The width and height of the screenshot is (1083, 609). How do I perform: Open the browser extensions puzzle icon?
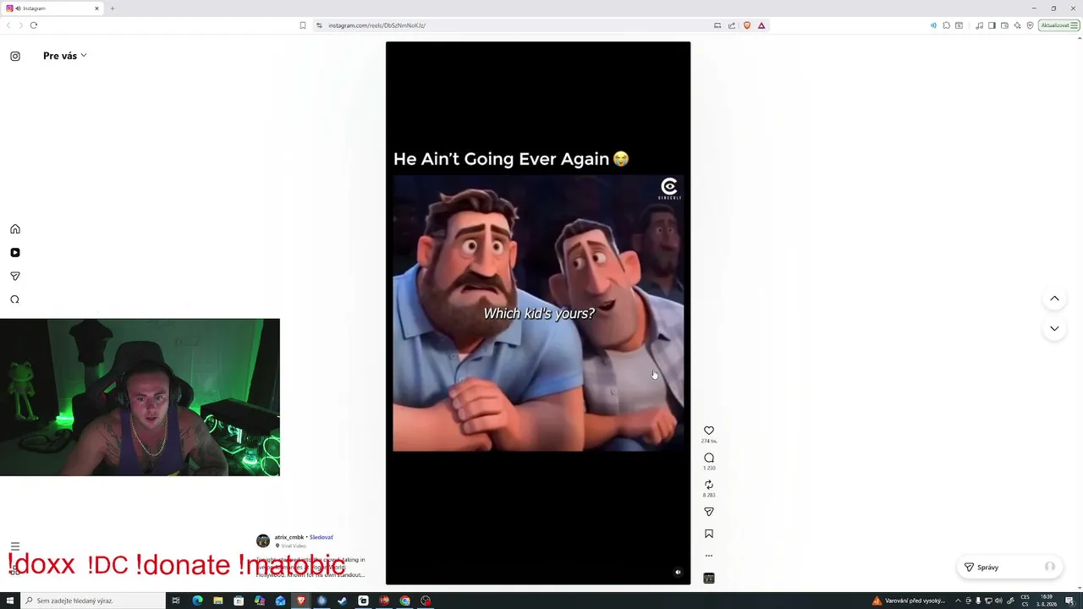[946, 25]
